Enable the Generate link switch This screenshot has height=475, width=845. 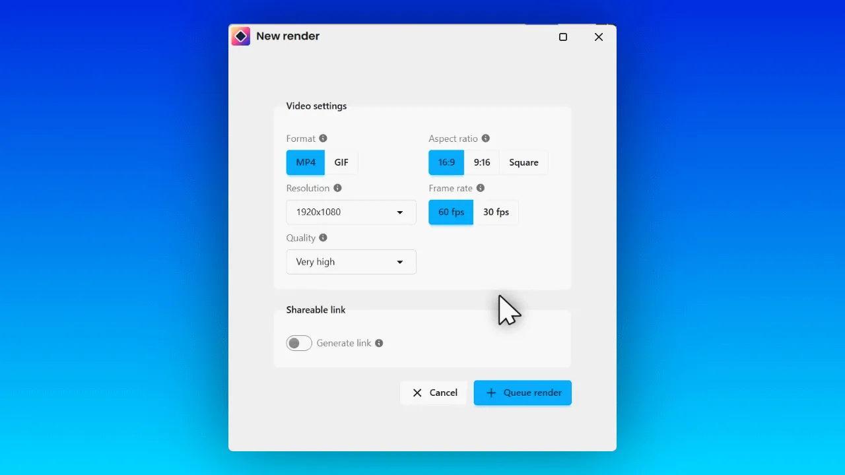[299, 343]
